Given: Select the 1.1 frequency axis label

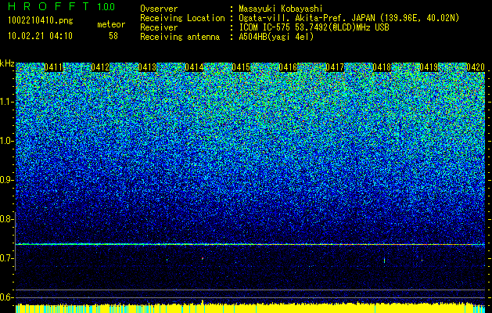Looking at the screenshot, I should [x=6, y=102].
